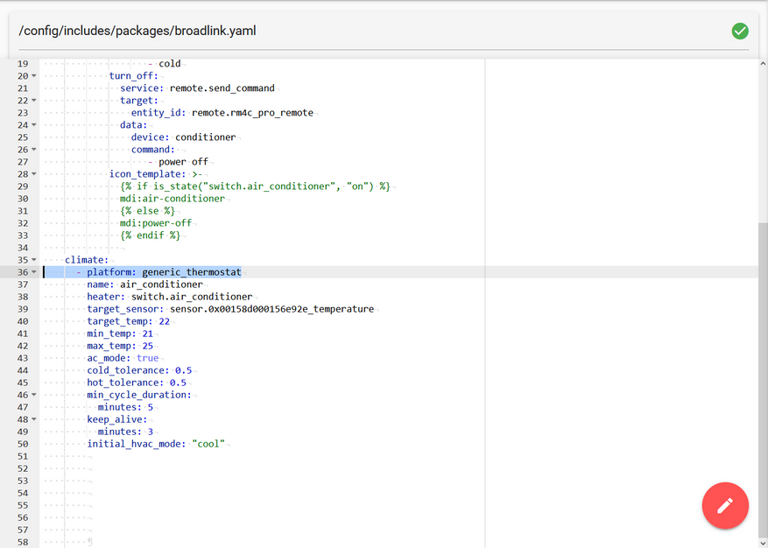The height and width of the screenshot is (548, 768).
Task: Click on the remote.rm4c_pro_remote entity text
Action: [x=252, y=113]
